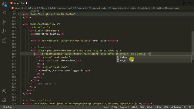Open the Manage gear icon
This screenshot has height=109, width=194.
[x=4, y=100]
